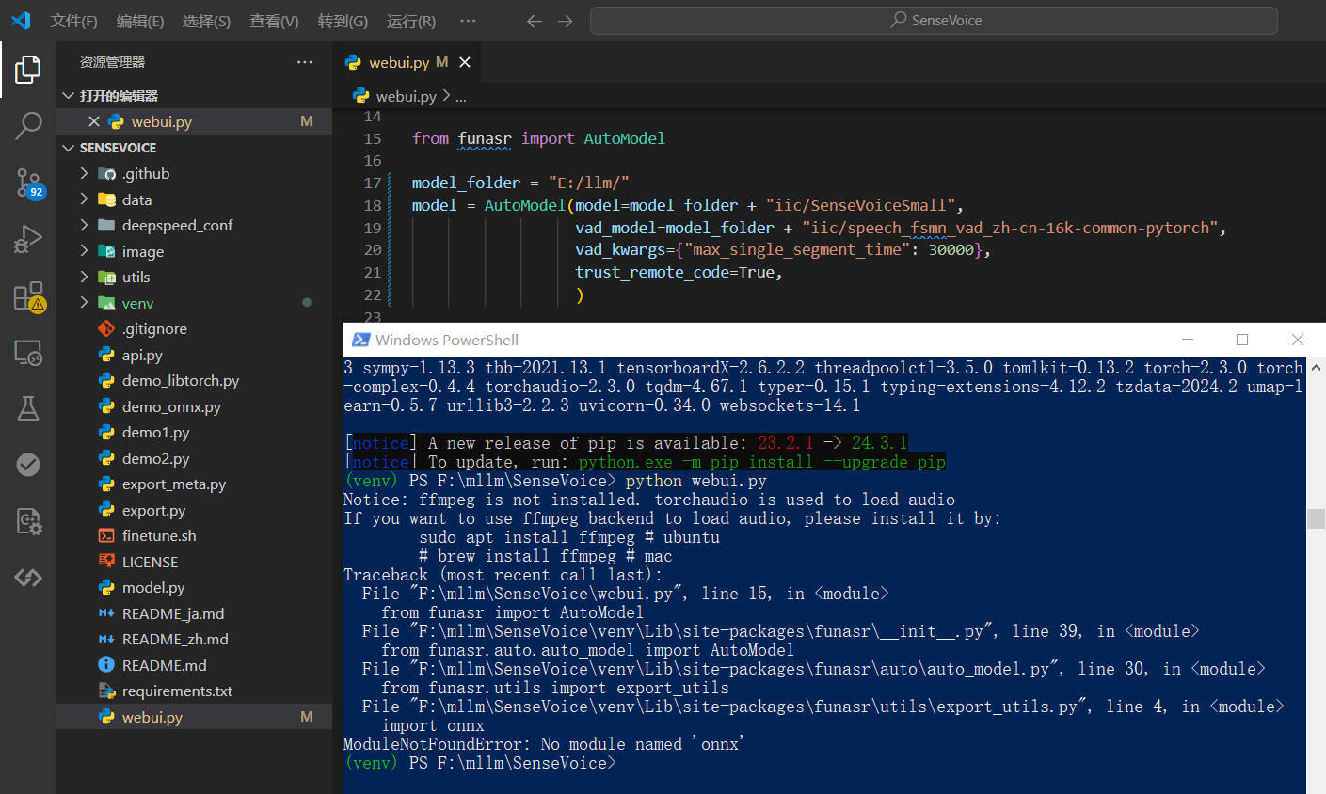The image size is (1326, 794).
Task: Open demo_libtorch.py file
Action: [194, 381]
